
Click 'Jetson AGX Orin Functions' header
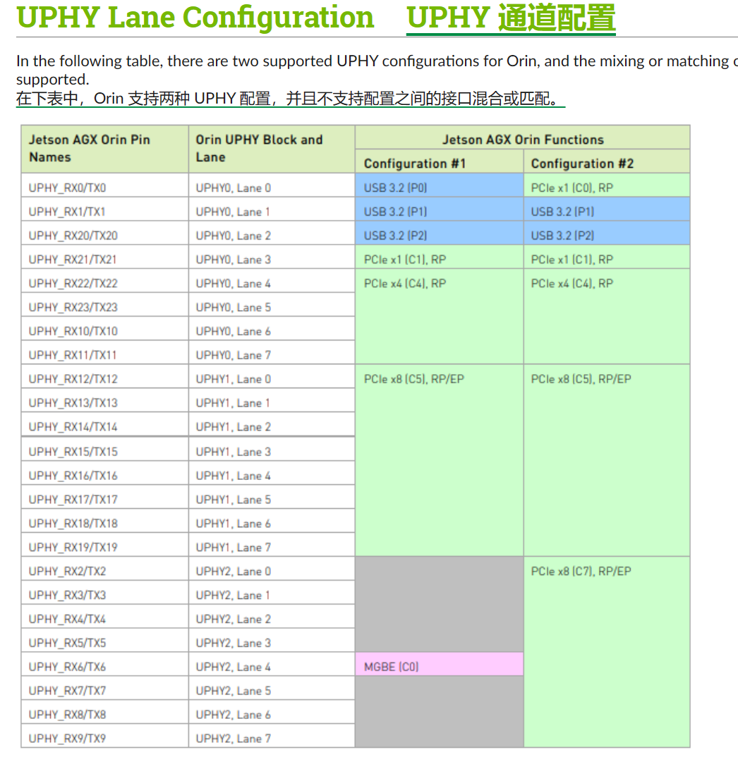522,137
